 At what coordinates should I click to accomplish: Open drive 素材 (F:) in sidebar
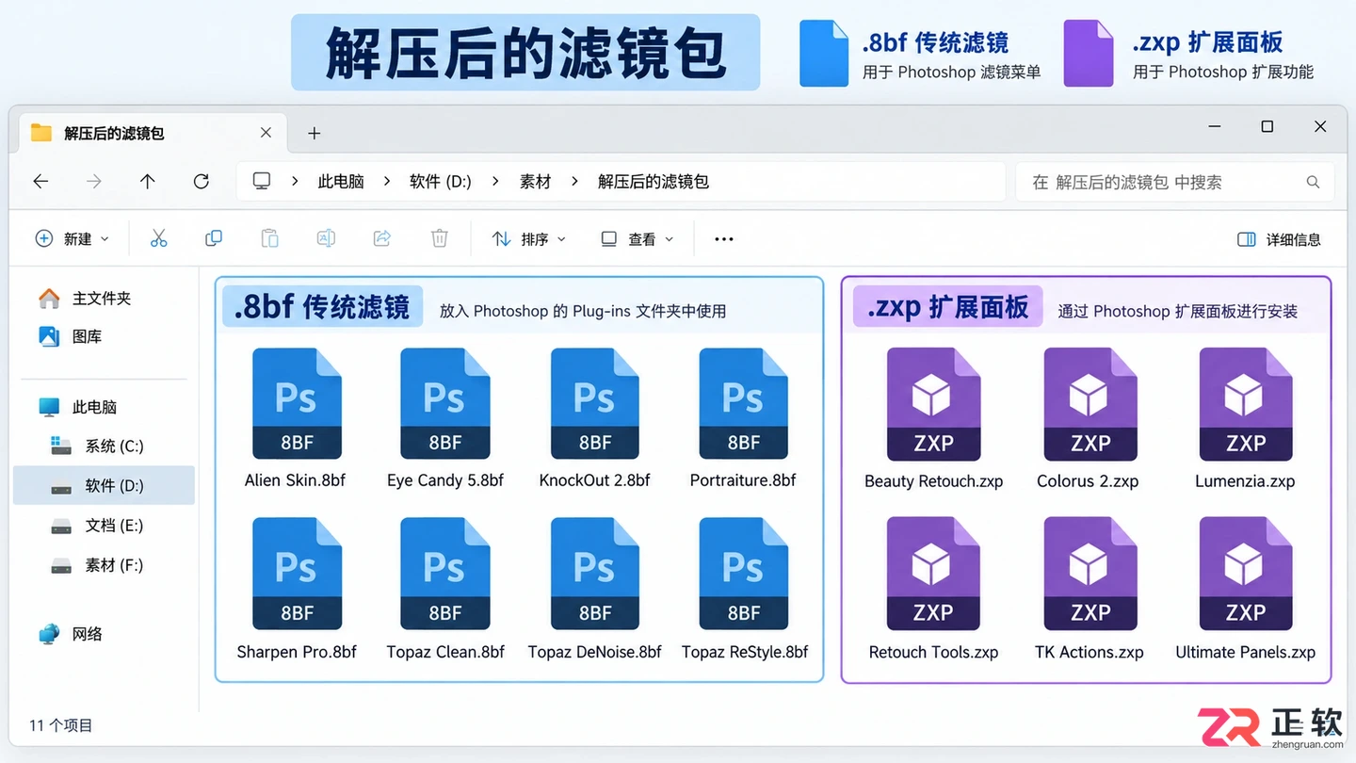[114, 565]
